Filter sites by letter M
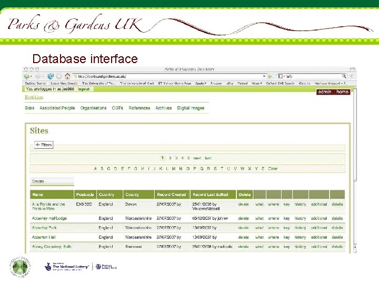Image resolution: width=379 pixels, height=284 pixels. point(174,169)
